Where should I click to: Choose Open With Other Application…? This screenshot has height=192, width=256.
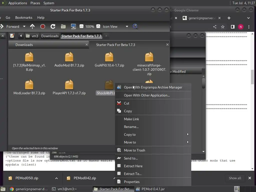153,95
